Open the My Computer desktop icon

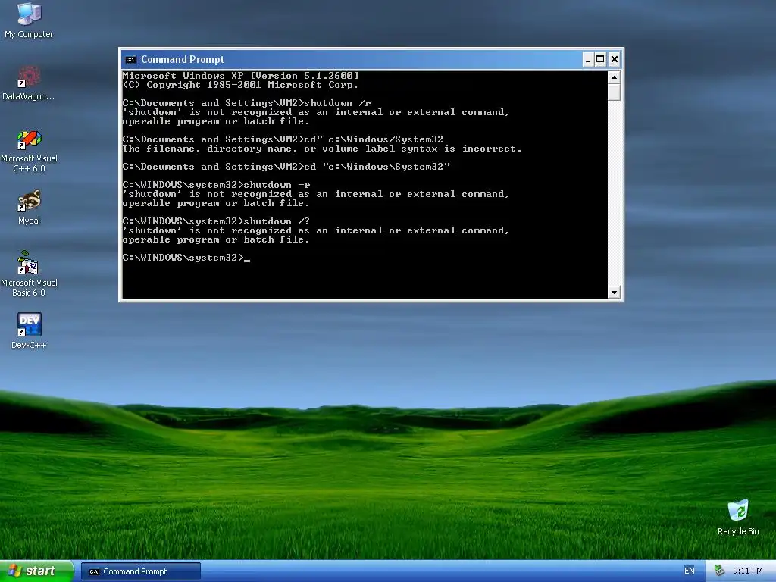(29, 20)
